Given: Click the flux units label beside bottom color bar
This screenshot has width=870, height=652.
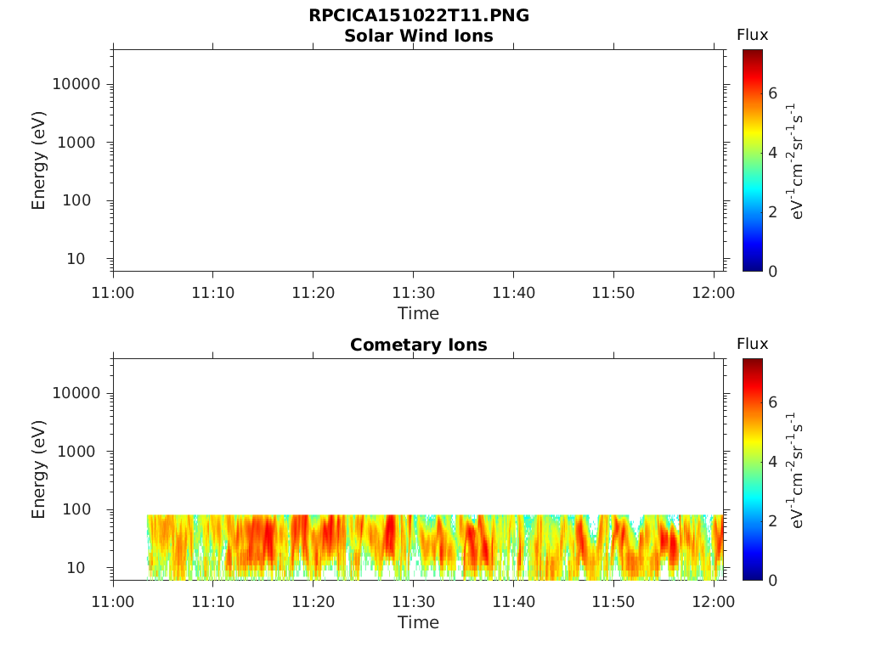Looking at the screenshot, I should (x=795, y=470).
